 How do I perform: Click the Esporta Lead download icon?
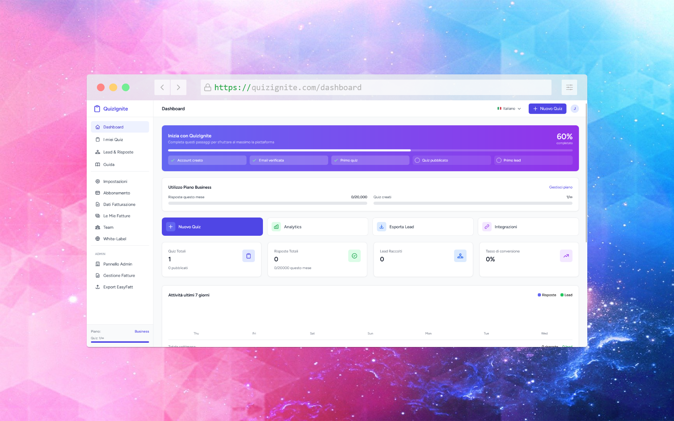[381, 227]
